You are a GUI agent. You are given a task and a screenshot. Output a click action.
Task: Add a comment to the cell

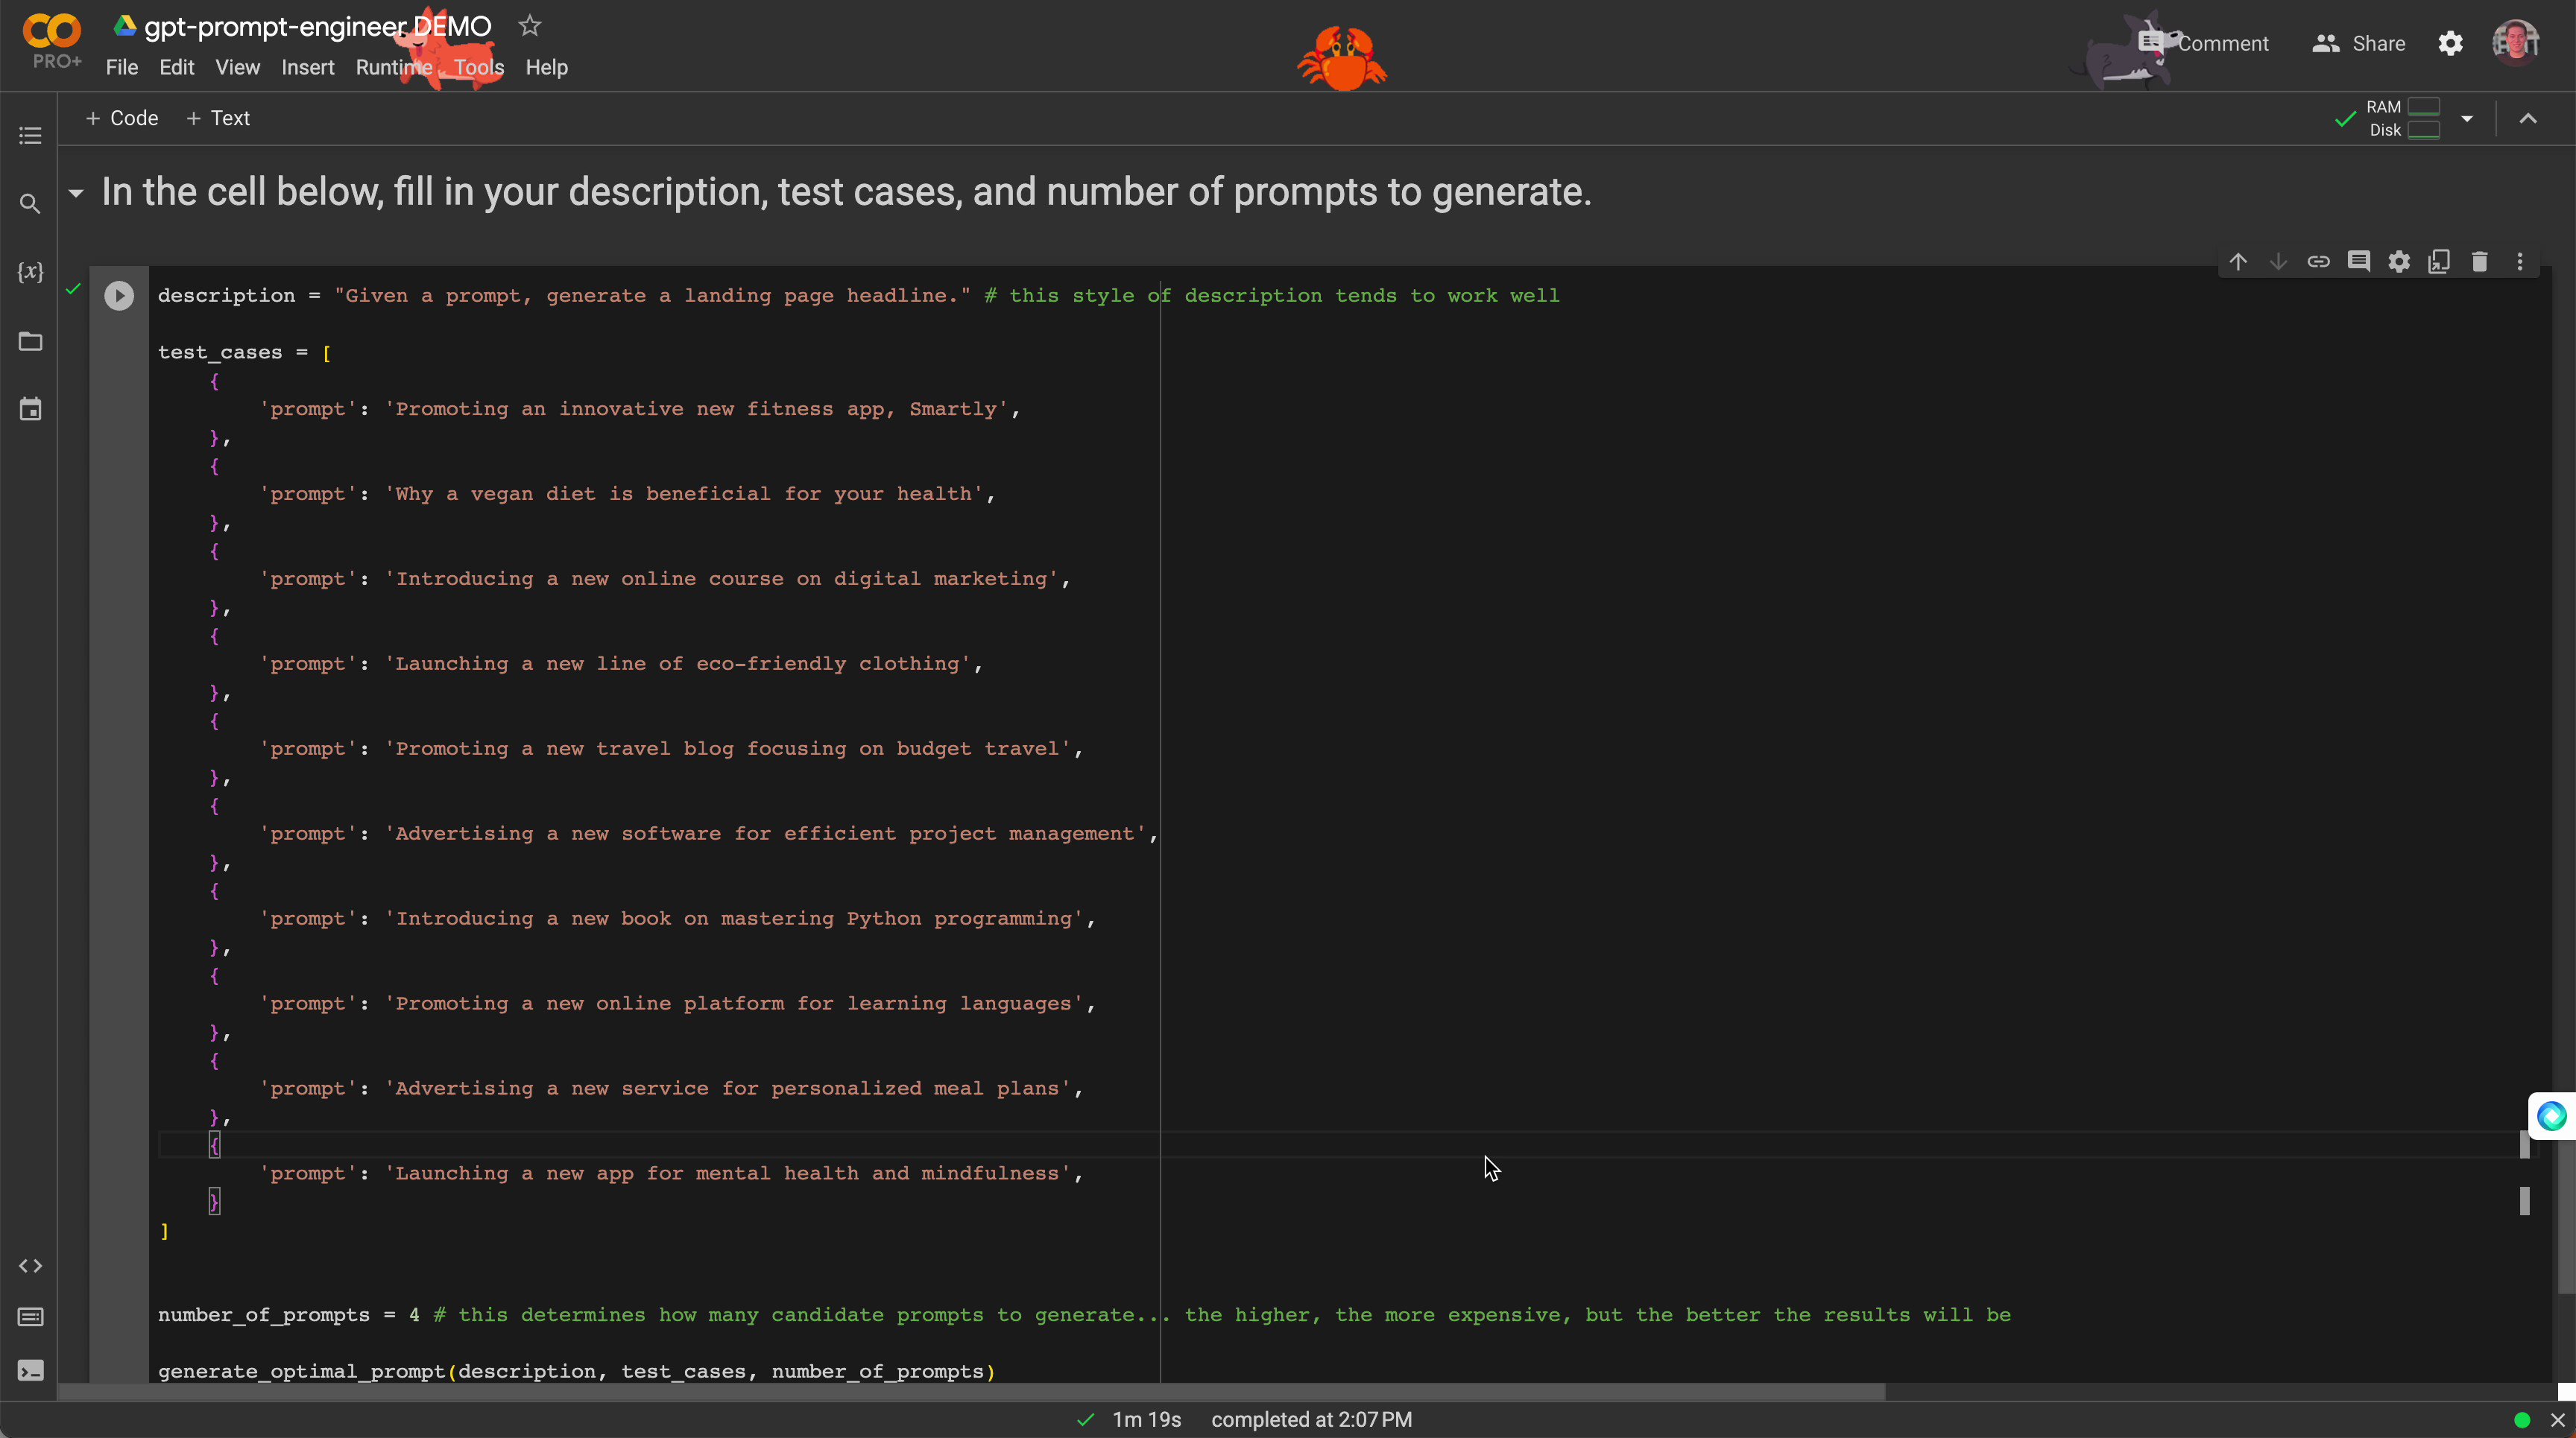pos(2360,261)
